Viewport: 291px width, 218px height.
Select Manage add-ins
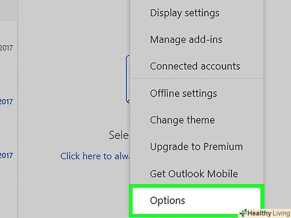[x=186, y=40]
